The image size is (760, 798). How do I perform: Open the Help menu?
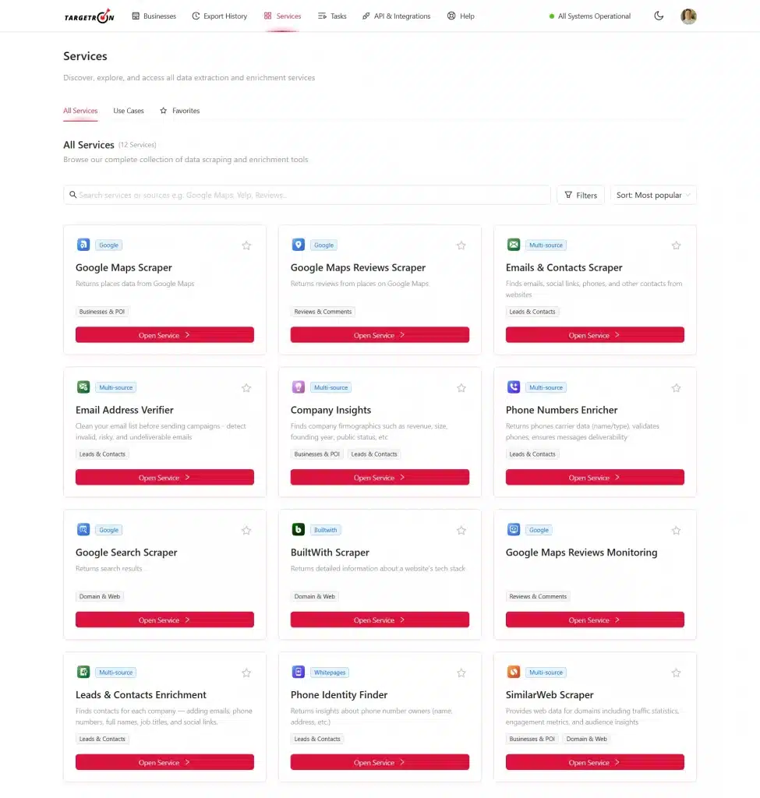pyautogui.click(x=461, y=16)
